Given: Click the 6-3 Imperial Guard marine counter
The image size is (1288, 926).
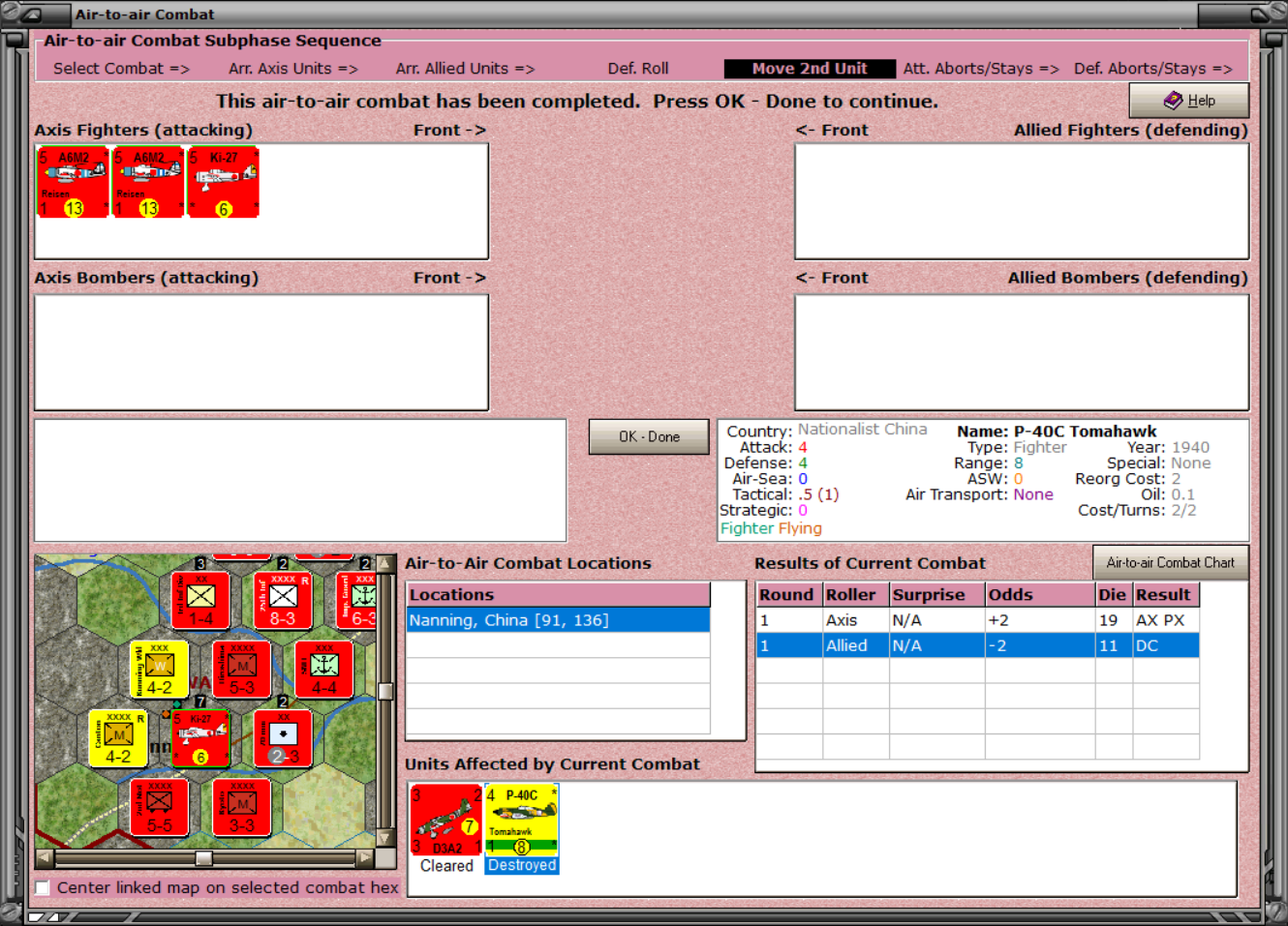Looking at the screenshot, I should point(357,601).
